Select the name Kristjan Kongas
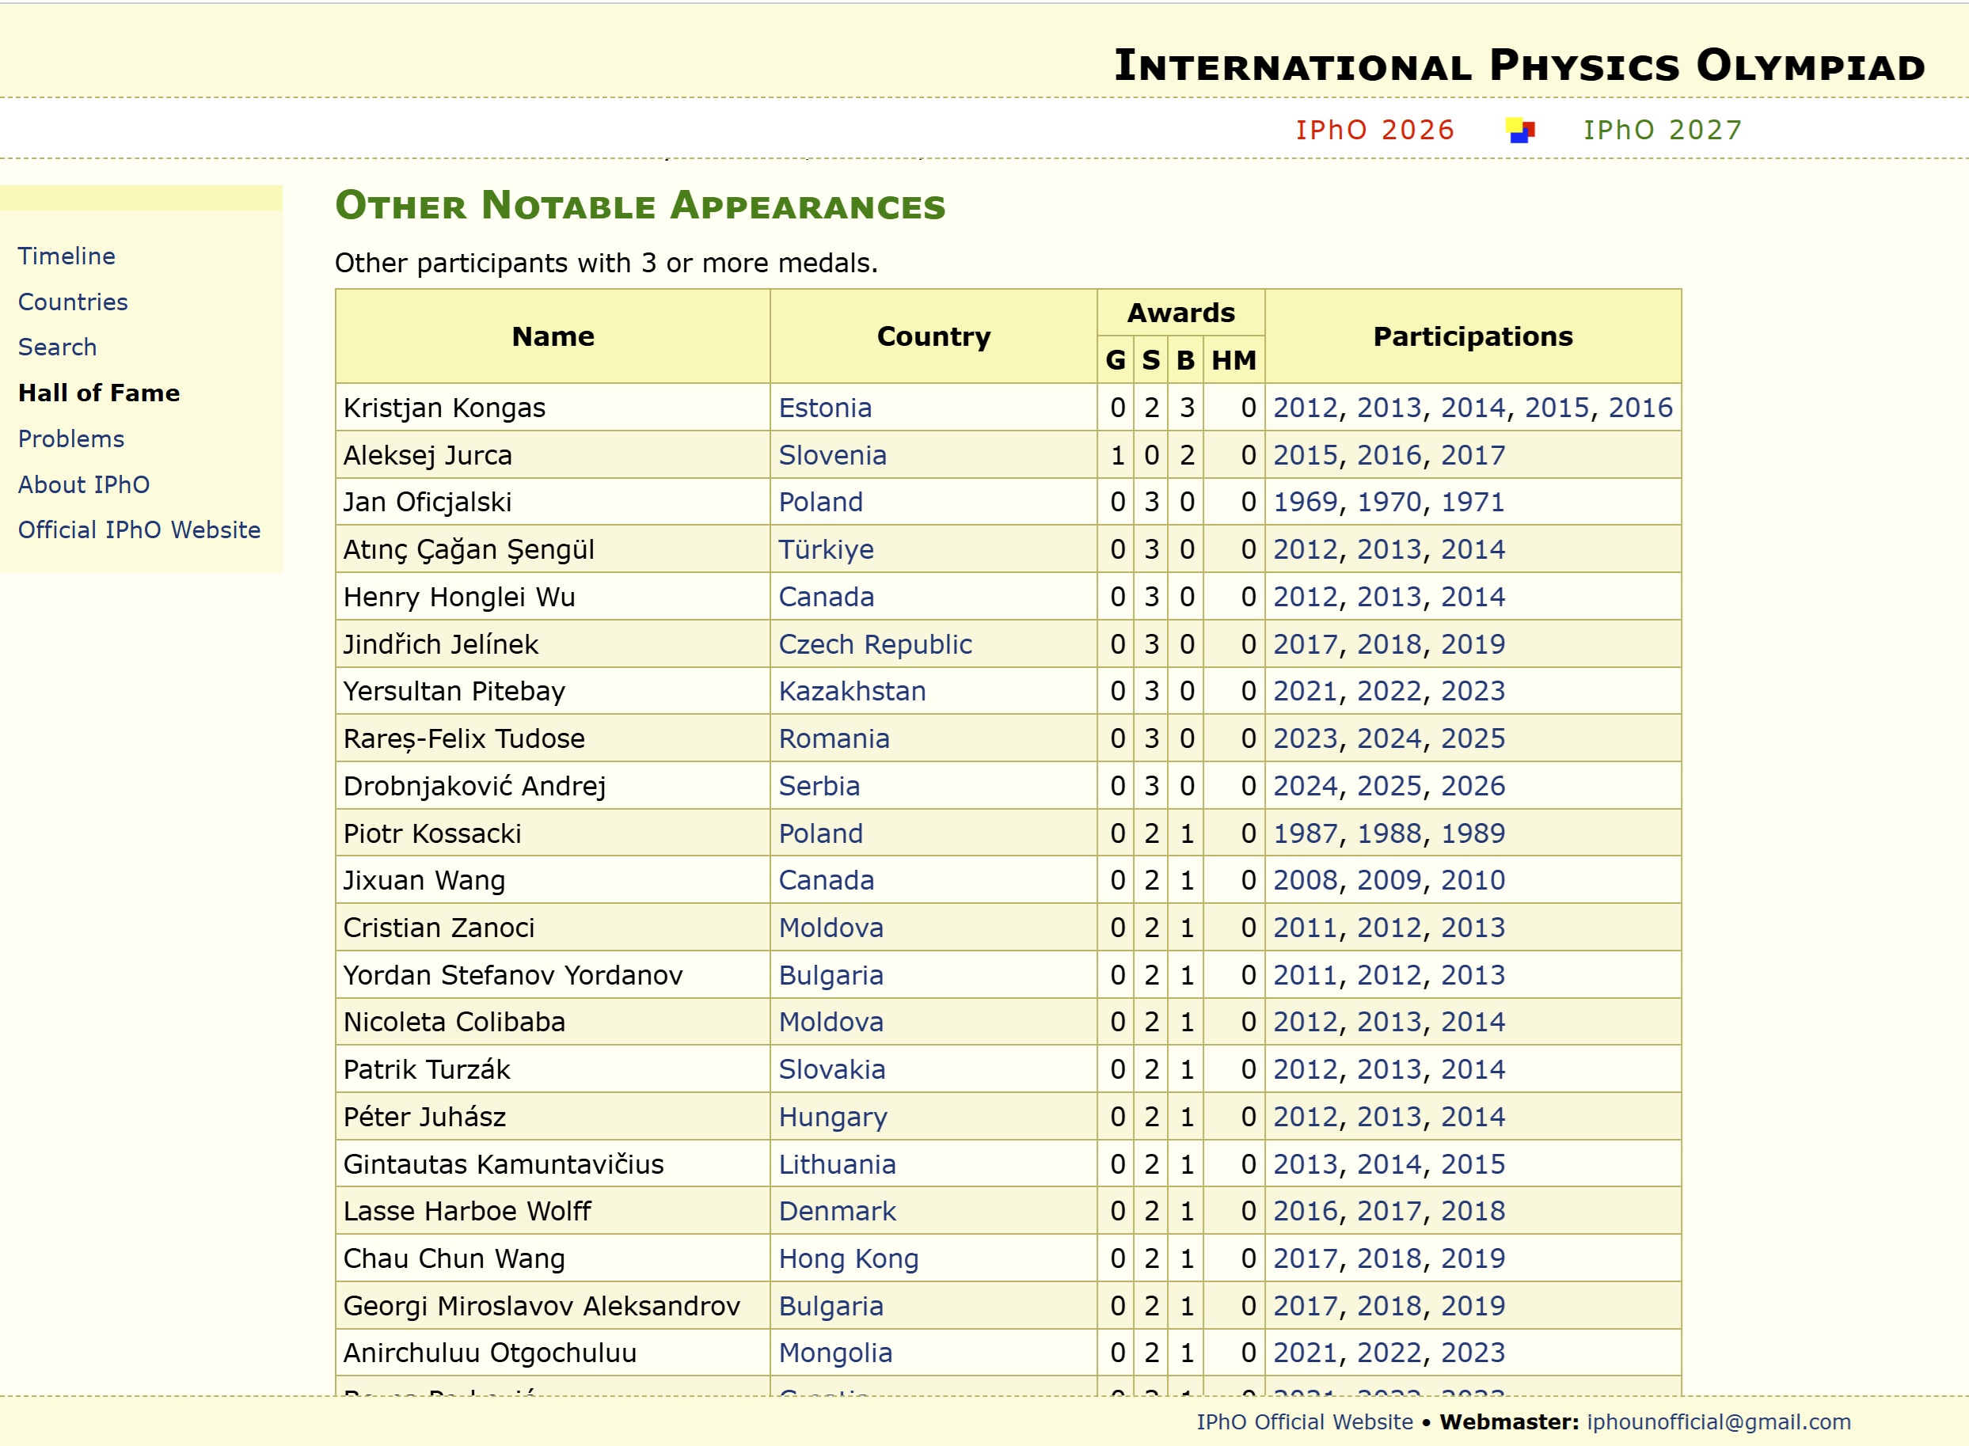 [445, 408]
